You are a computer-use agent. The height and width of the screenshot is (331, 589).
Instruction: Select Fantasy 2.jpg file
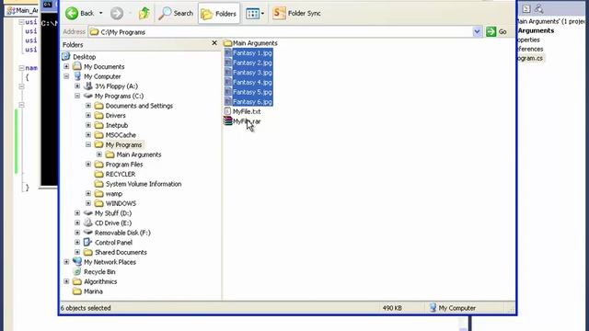252,63
